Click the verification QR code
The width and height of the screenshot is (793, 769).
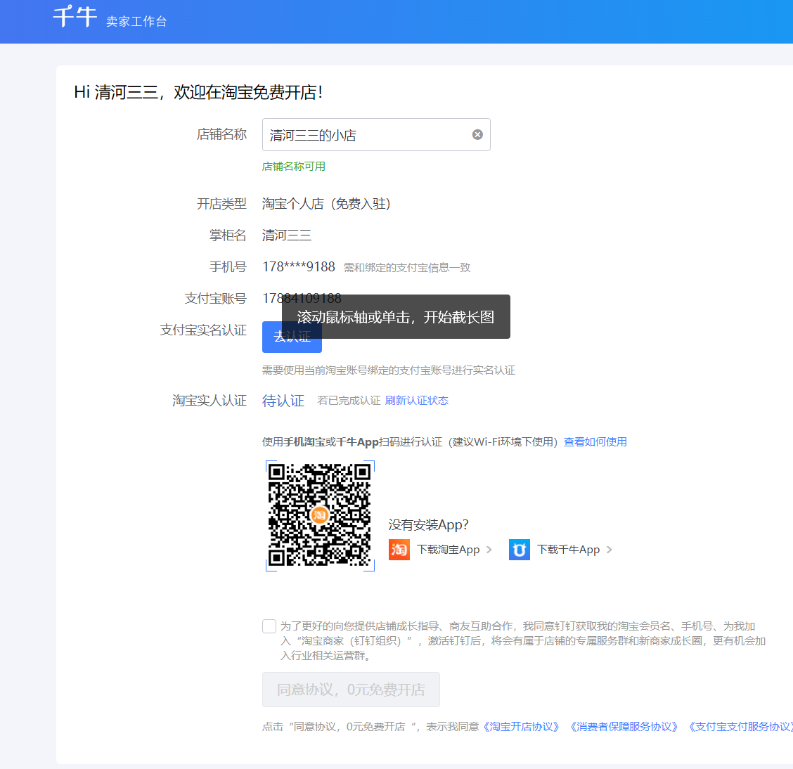tap(320, 515)
